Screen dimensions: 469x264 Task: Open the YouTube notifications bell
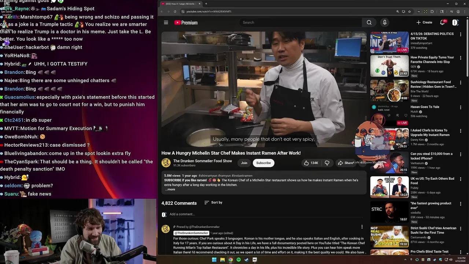442,22
